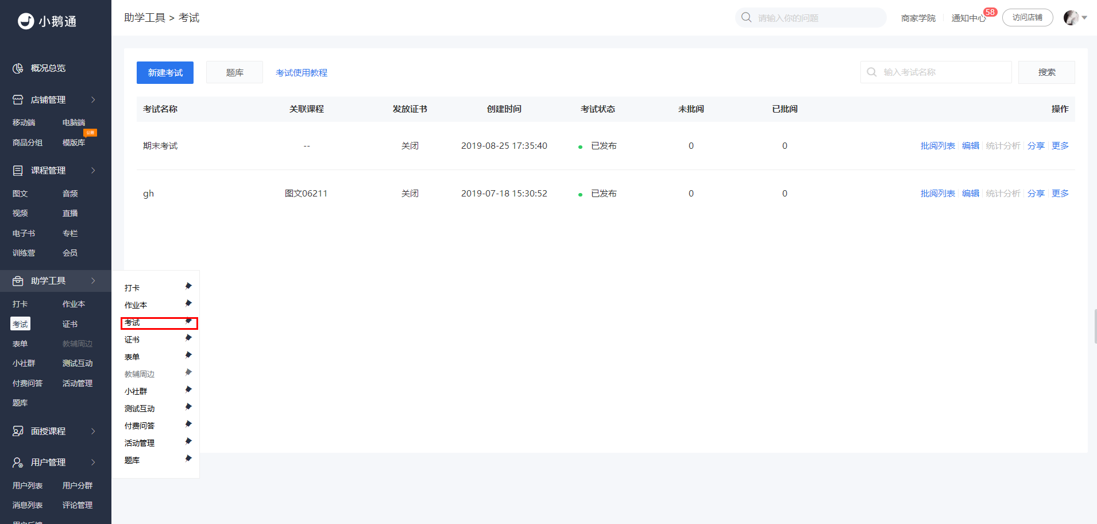The width and height of the screenshot is (1097, 524).
Task: Click the 店铺管理 shop icon
Action: (x=18, y=100)
